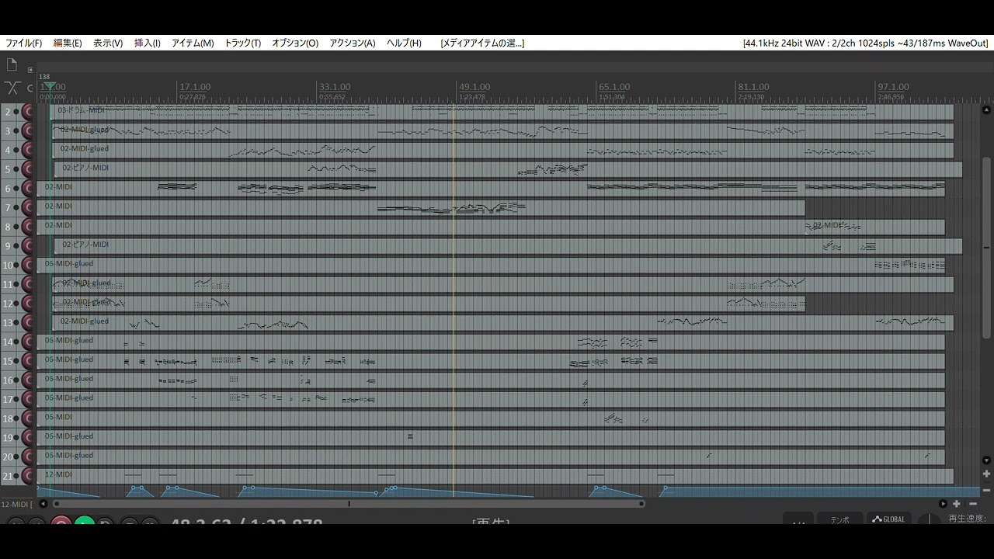The width and height of the screenshot is (994, 559).
Task: Click the メディアアイテムの選 status text
Action: (482, 43)
